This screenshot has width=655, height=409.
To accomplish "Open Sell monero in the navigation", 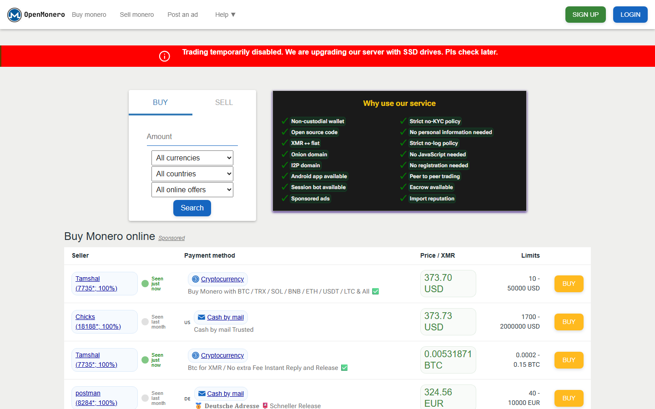I will (137, 15).
